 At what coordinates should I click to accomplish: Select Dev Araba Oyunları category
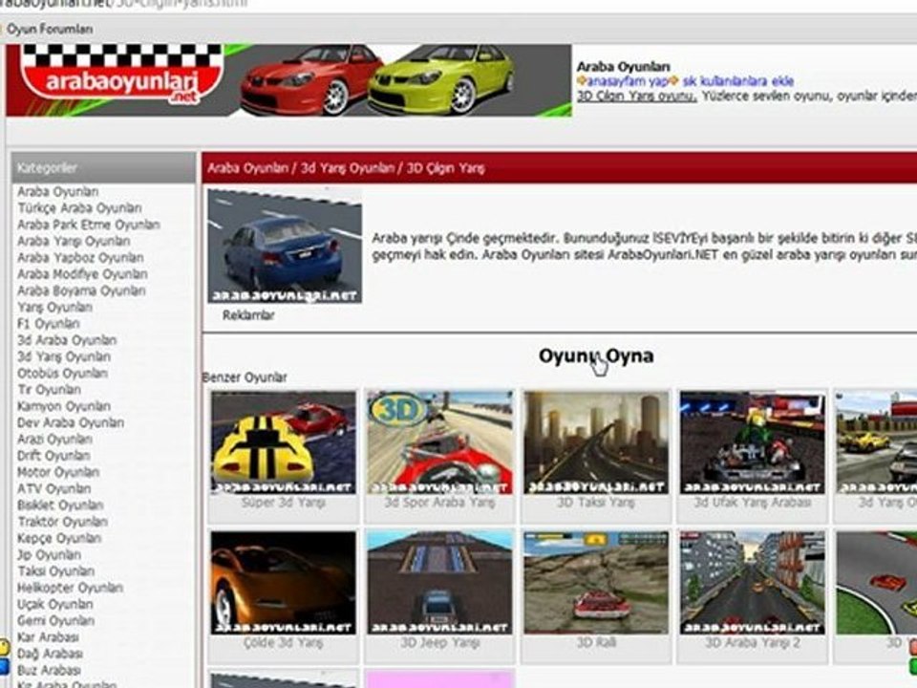click(71, 422)
